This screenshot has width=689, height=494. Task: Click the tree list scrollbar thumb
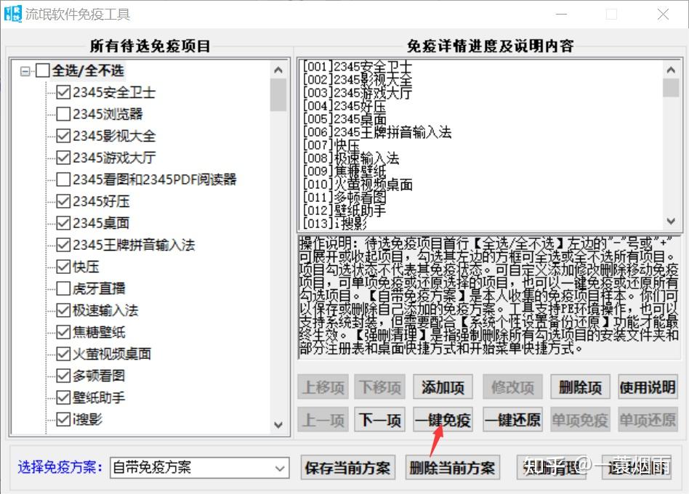(278, 95)
